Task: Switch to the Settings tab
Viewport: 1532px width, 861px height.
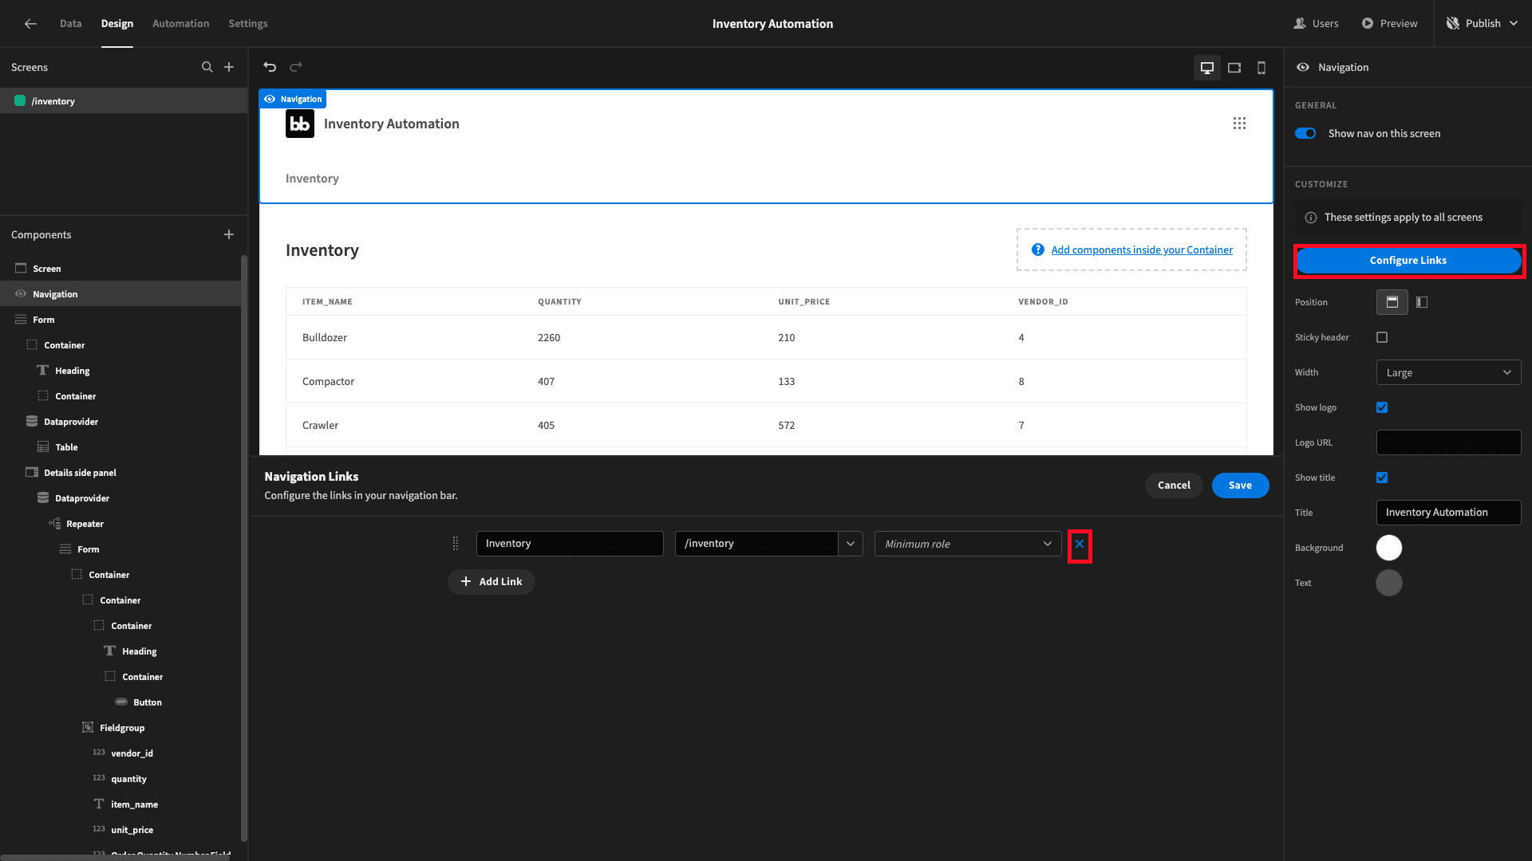Action: tap(248, 24)
